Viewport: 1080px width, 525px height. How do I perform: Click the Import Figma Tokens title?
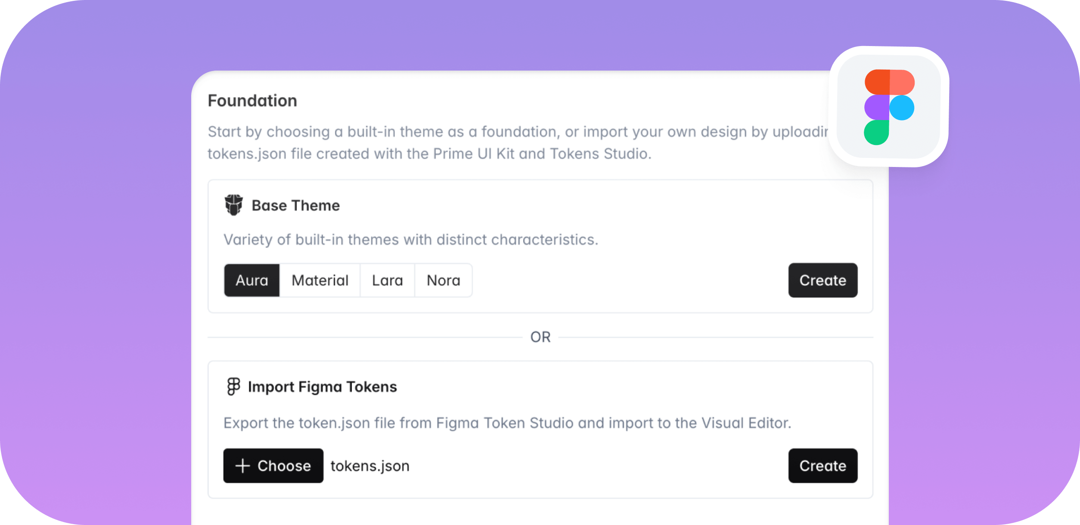click(323, 387)
